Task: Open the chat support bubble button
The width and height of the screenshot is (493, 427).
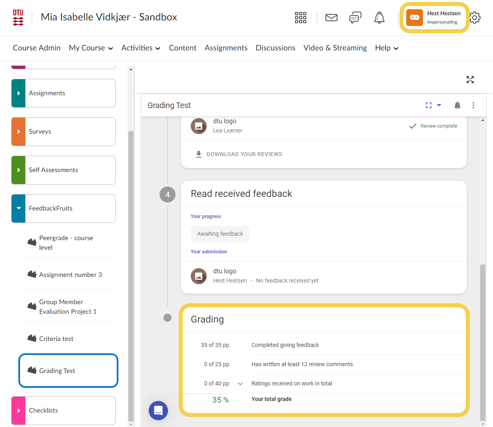Action: tap(158, 411)
